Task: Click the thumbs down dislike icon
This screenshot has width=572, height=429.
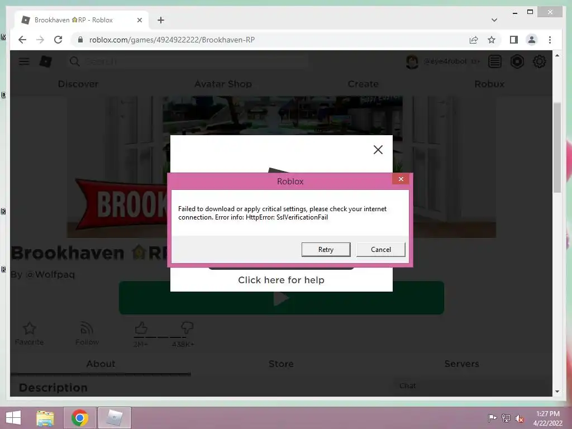Action: pyautogui.click(x=187, y=328)
